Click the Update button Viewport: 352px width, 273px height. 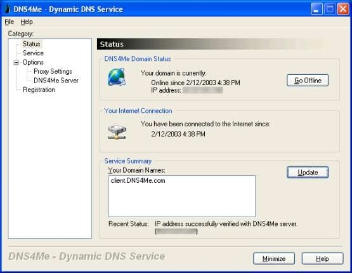(x=308, y=172)
